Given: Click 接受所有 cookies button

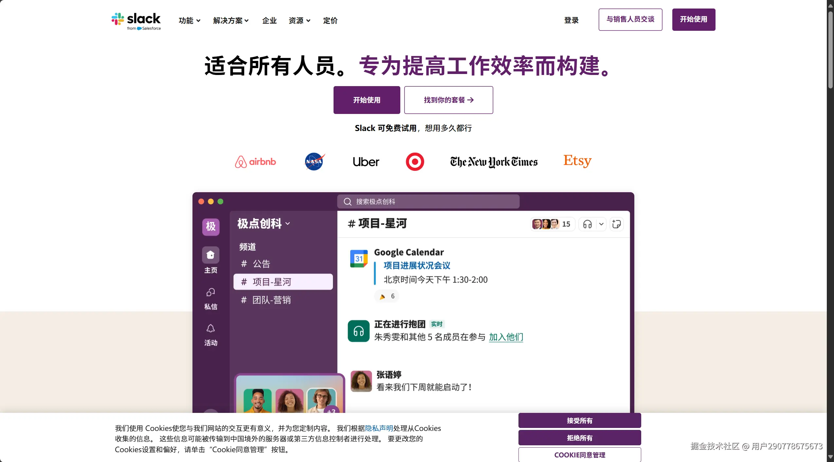Looking at the screenshot, I should (x=579, y=420).
